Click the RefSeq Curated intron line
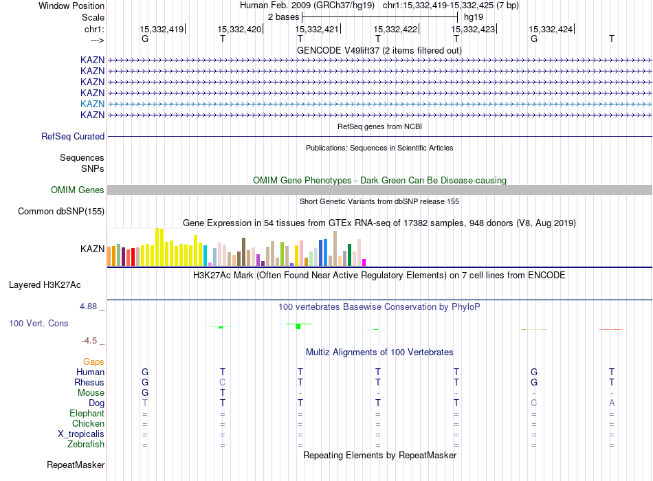The image size is (653, 481). 379,136
